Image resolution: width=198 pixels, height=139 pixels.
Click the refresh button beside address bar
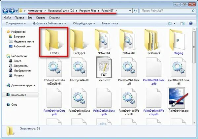(135, 11)
